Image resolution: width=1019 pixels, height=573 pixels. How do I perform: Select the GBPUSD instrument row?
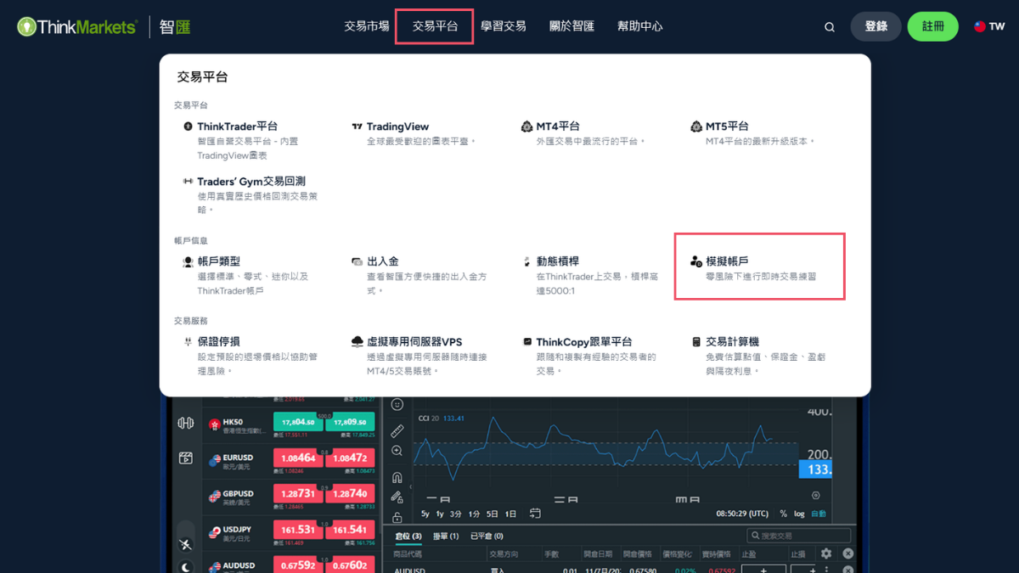pos(291,498)
